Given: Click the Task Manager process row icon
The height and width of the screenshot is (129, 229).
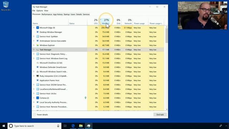Looking at the screenshot, I should click(38, 49).
